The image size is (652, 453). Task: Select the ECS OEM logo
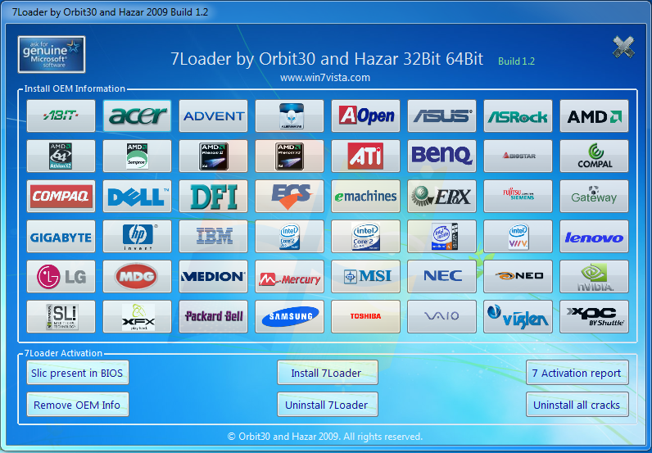289,197
